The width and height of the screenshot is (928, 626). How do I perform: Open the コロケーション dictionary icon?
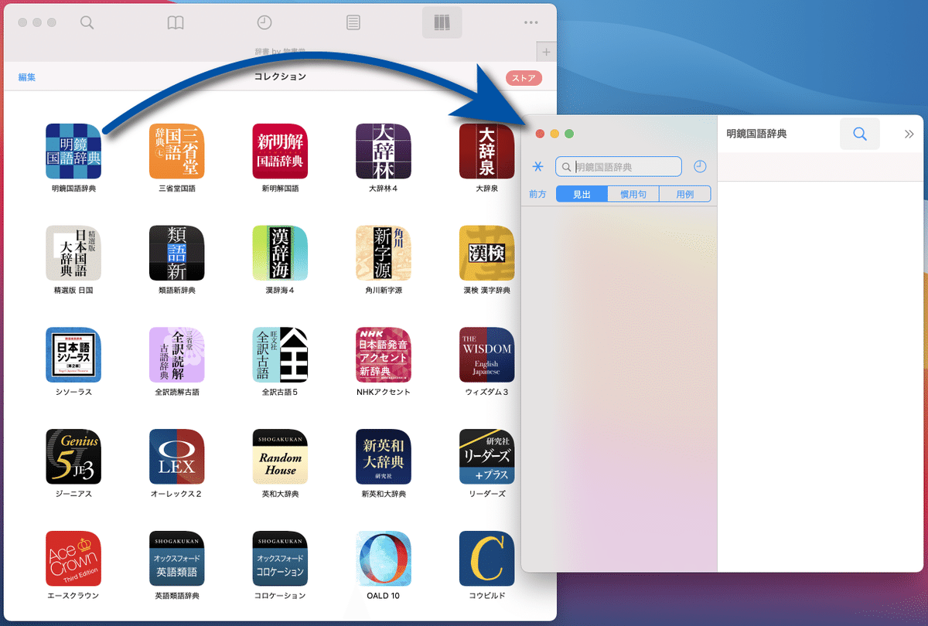click(x=280, y=558)
